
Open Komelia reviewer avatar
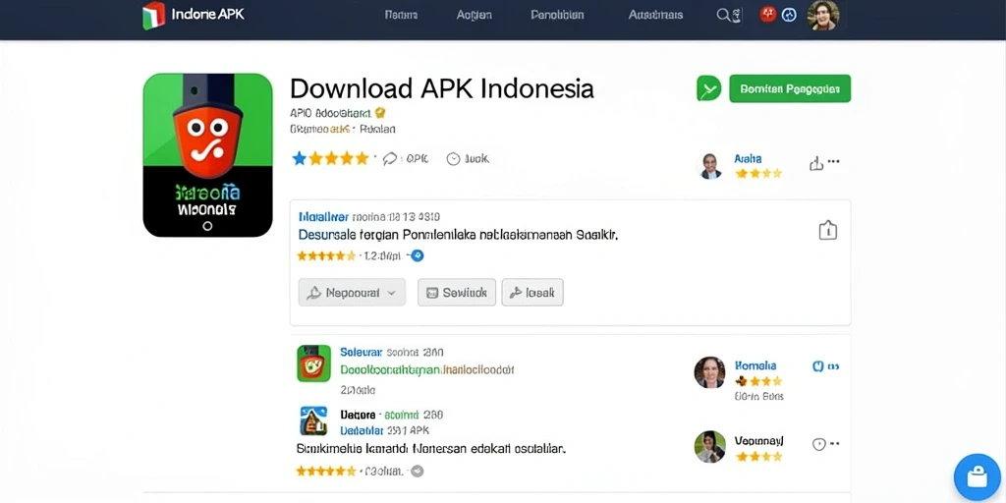click(709, 372)
